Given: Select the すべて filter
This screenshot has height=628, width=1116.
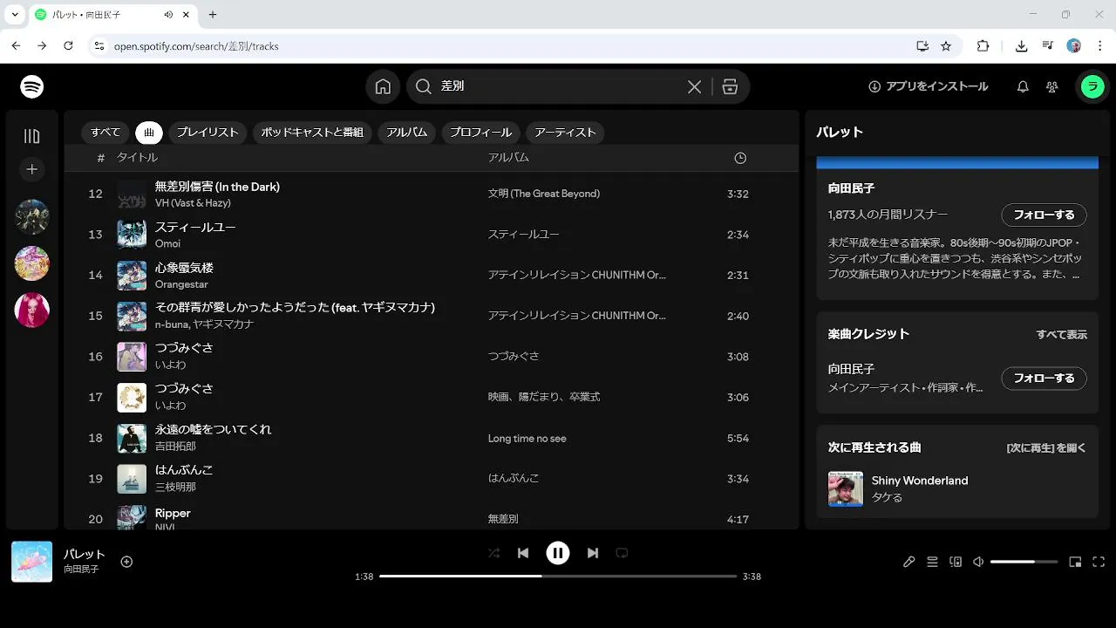Looking at the screenshot, I should click(x=105, y=133).
